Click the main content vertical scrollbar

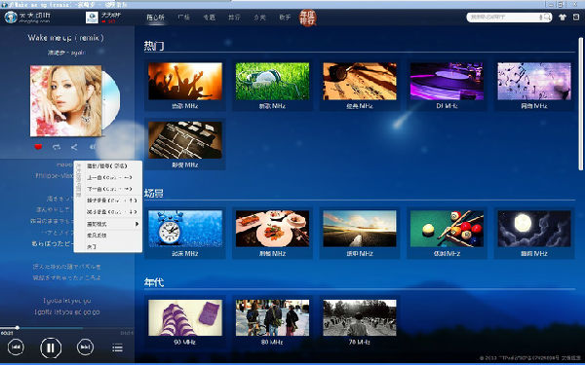click(580, 103)
